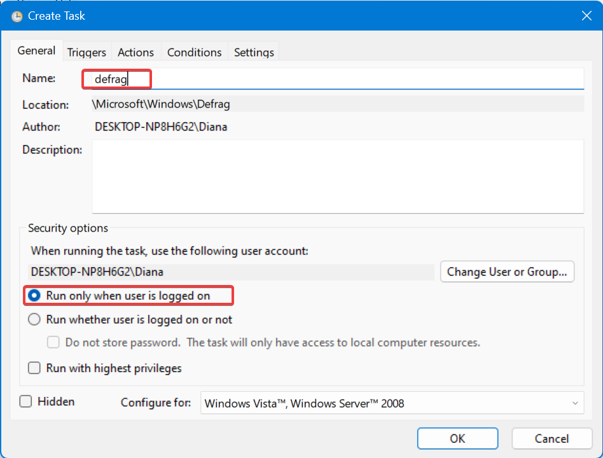
Task: Open the Settings tab
Action: tap(254, 52)
